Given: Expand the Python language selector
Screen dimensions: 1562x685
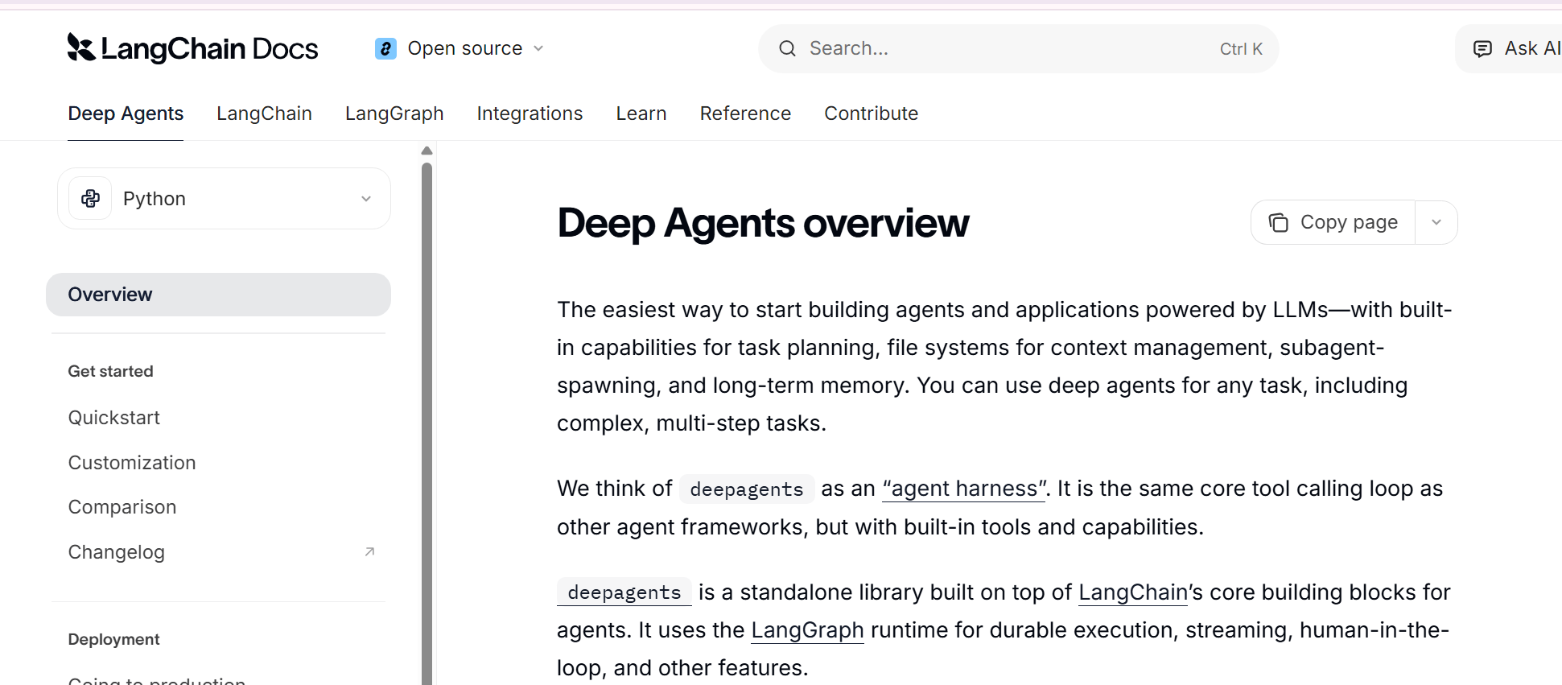Looking at the screenshot, I should pos(224,199).
